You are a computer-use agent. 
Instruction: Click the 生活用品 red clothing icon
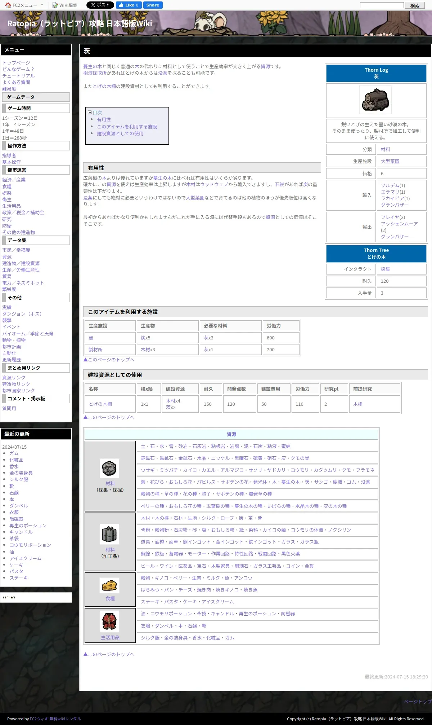109,621
